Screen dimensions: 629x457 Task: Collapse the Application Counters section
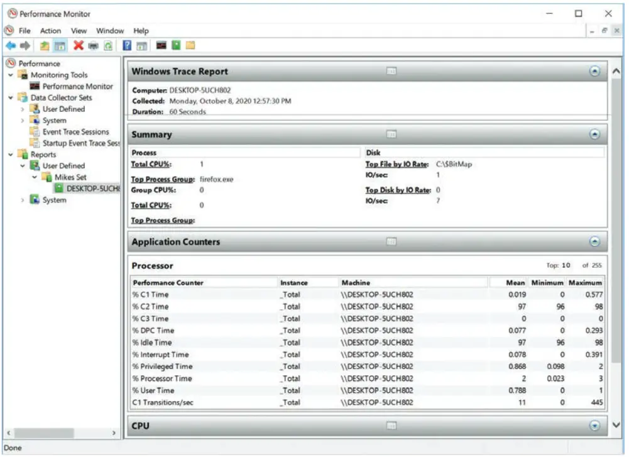[594, 242]
